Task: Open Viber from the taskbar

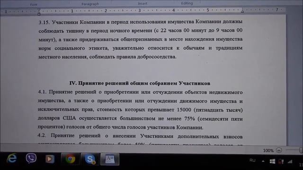Action: click(31, 158)
